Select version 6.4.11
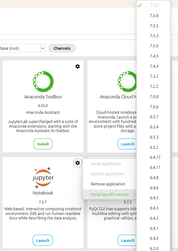The height and width of the screenshot is (251, 178). (x=153, y=167)
